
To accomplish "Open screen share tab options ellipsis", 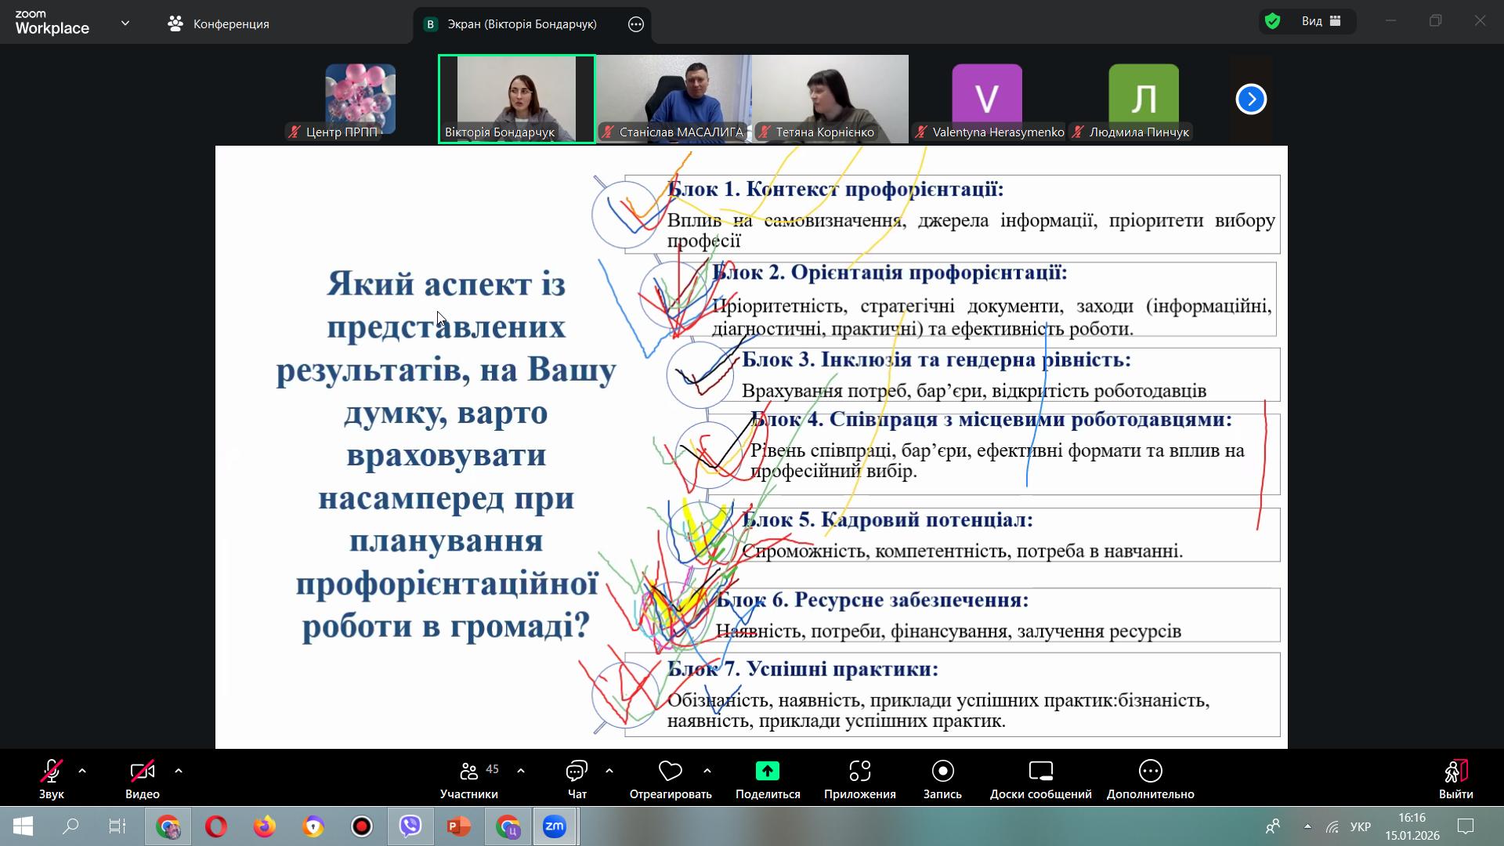I will pos(636,24).
